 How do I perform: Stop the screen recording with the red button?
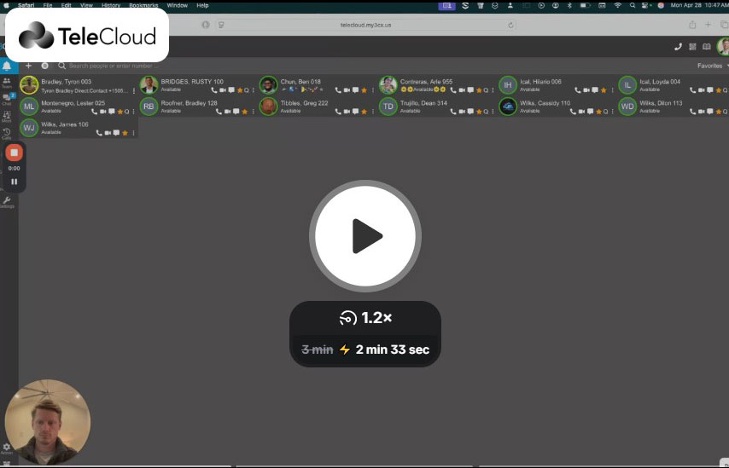(x=14, y=153)
